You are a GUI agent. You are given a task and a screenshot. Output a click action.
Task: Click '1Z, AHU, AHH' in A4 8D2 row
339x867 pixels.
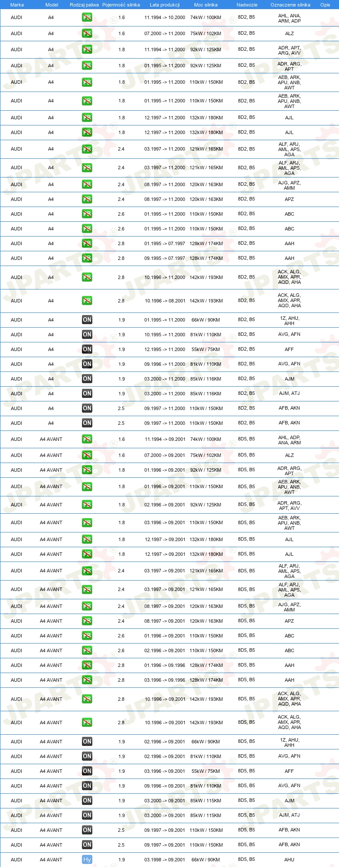point(290,321)
